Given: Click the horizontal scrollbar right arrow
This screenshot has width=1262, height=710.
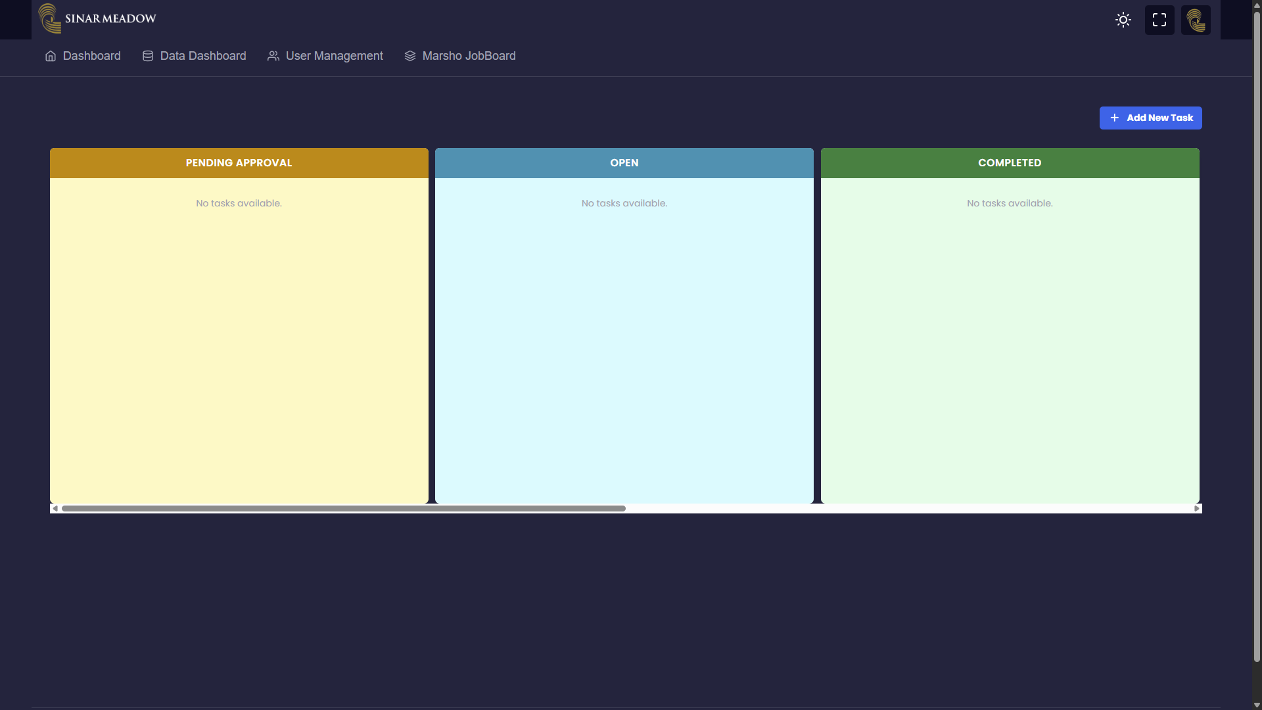Looking at the screenshot, I should pos(1196,508).
